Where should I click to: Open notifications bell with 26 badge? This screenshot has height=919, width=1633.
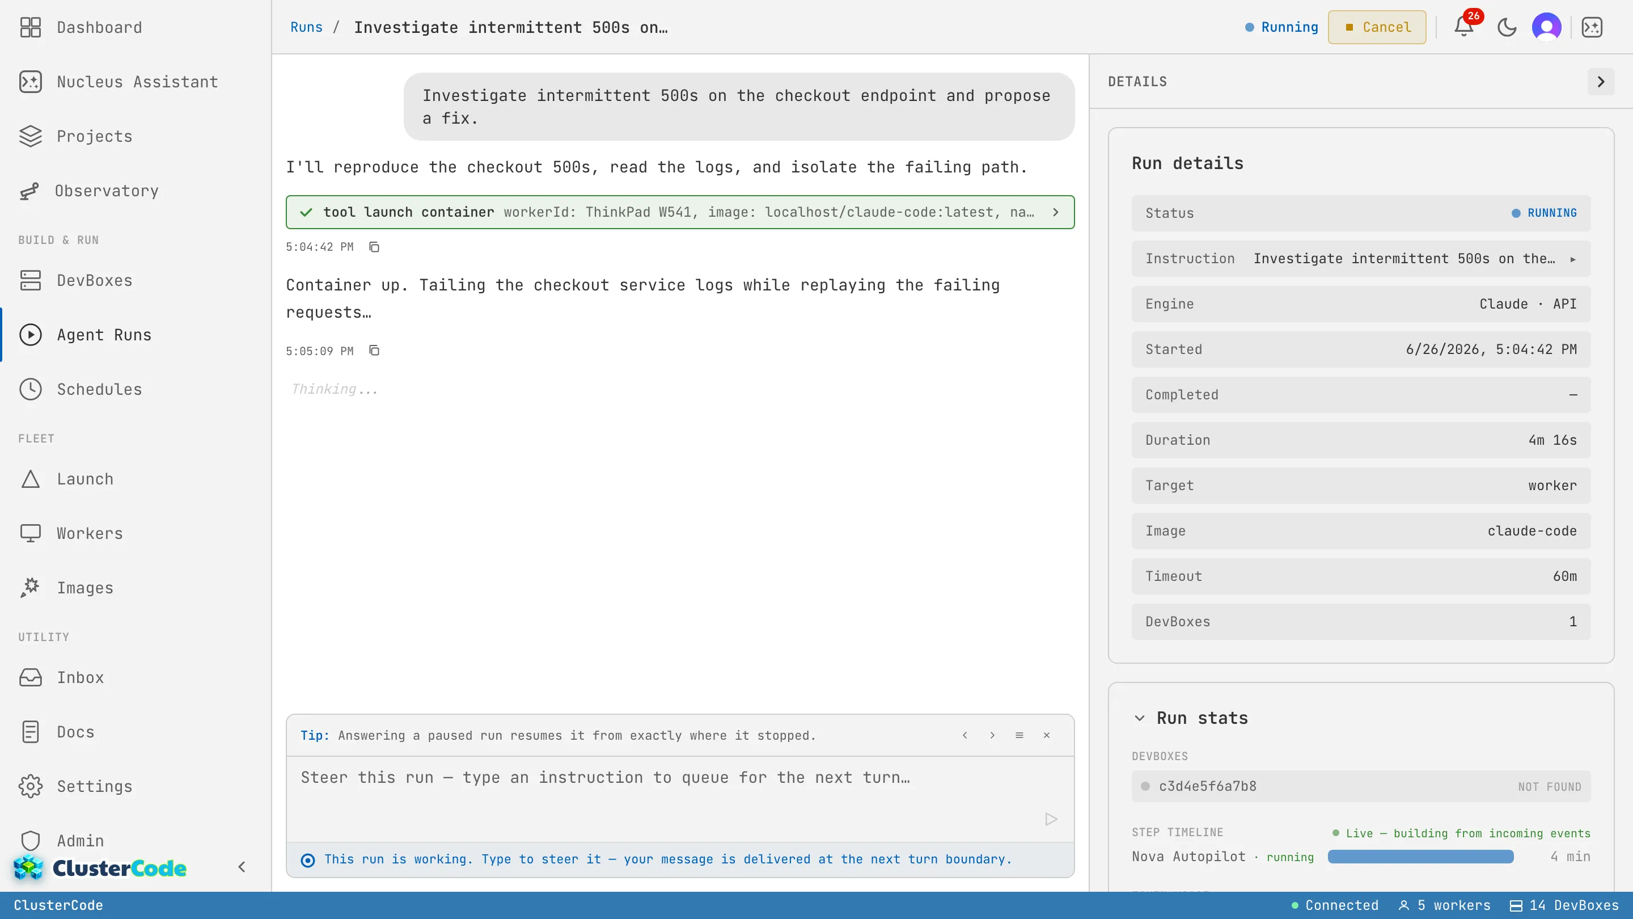point(1463,27)
